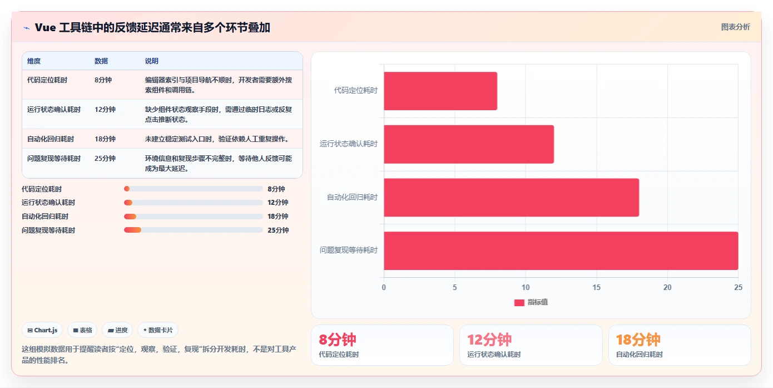Image resolution: width=773 pixels, height=388 pixels.
Task: Click the 代码定位耗时 chart axis label
Action: tap(356, 90)
